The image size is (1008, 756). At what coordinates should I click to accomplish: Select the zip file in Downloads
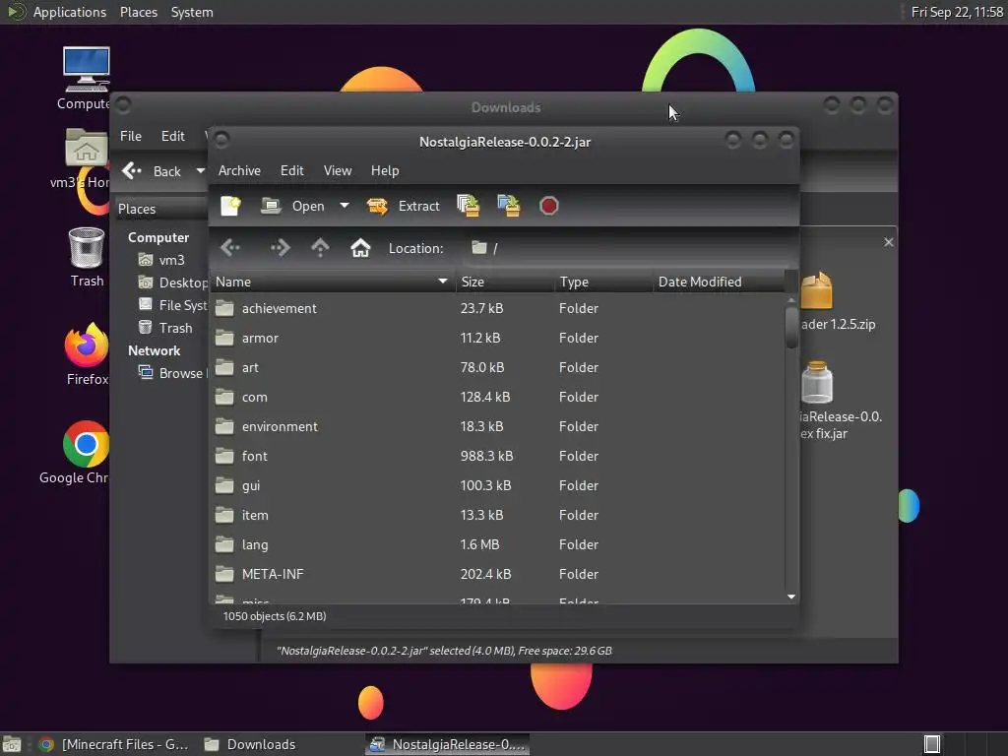click(x=836, y=302)
